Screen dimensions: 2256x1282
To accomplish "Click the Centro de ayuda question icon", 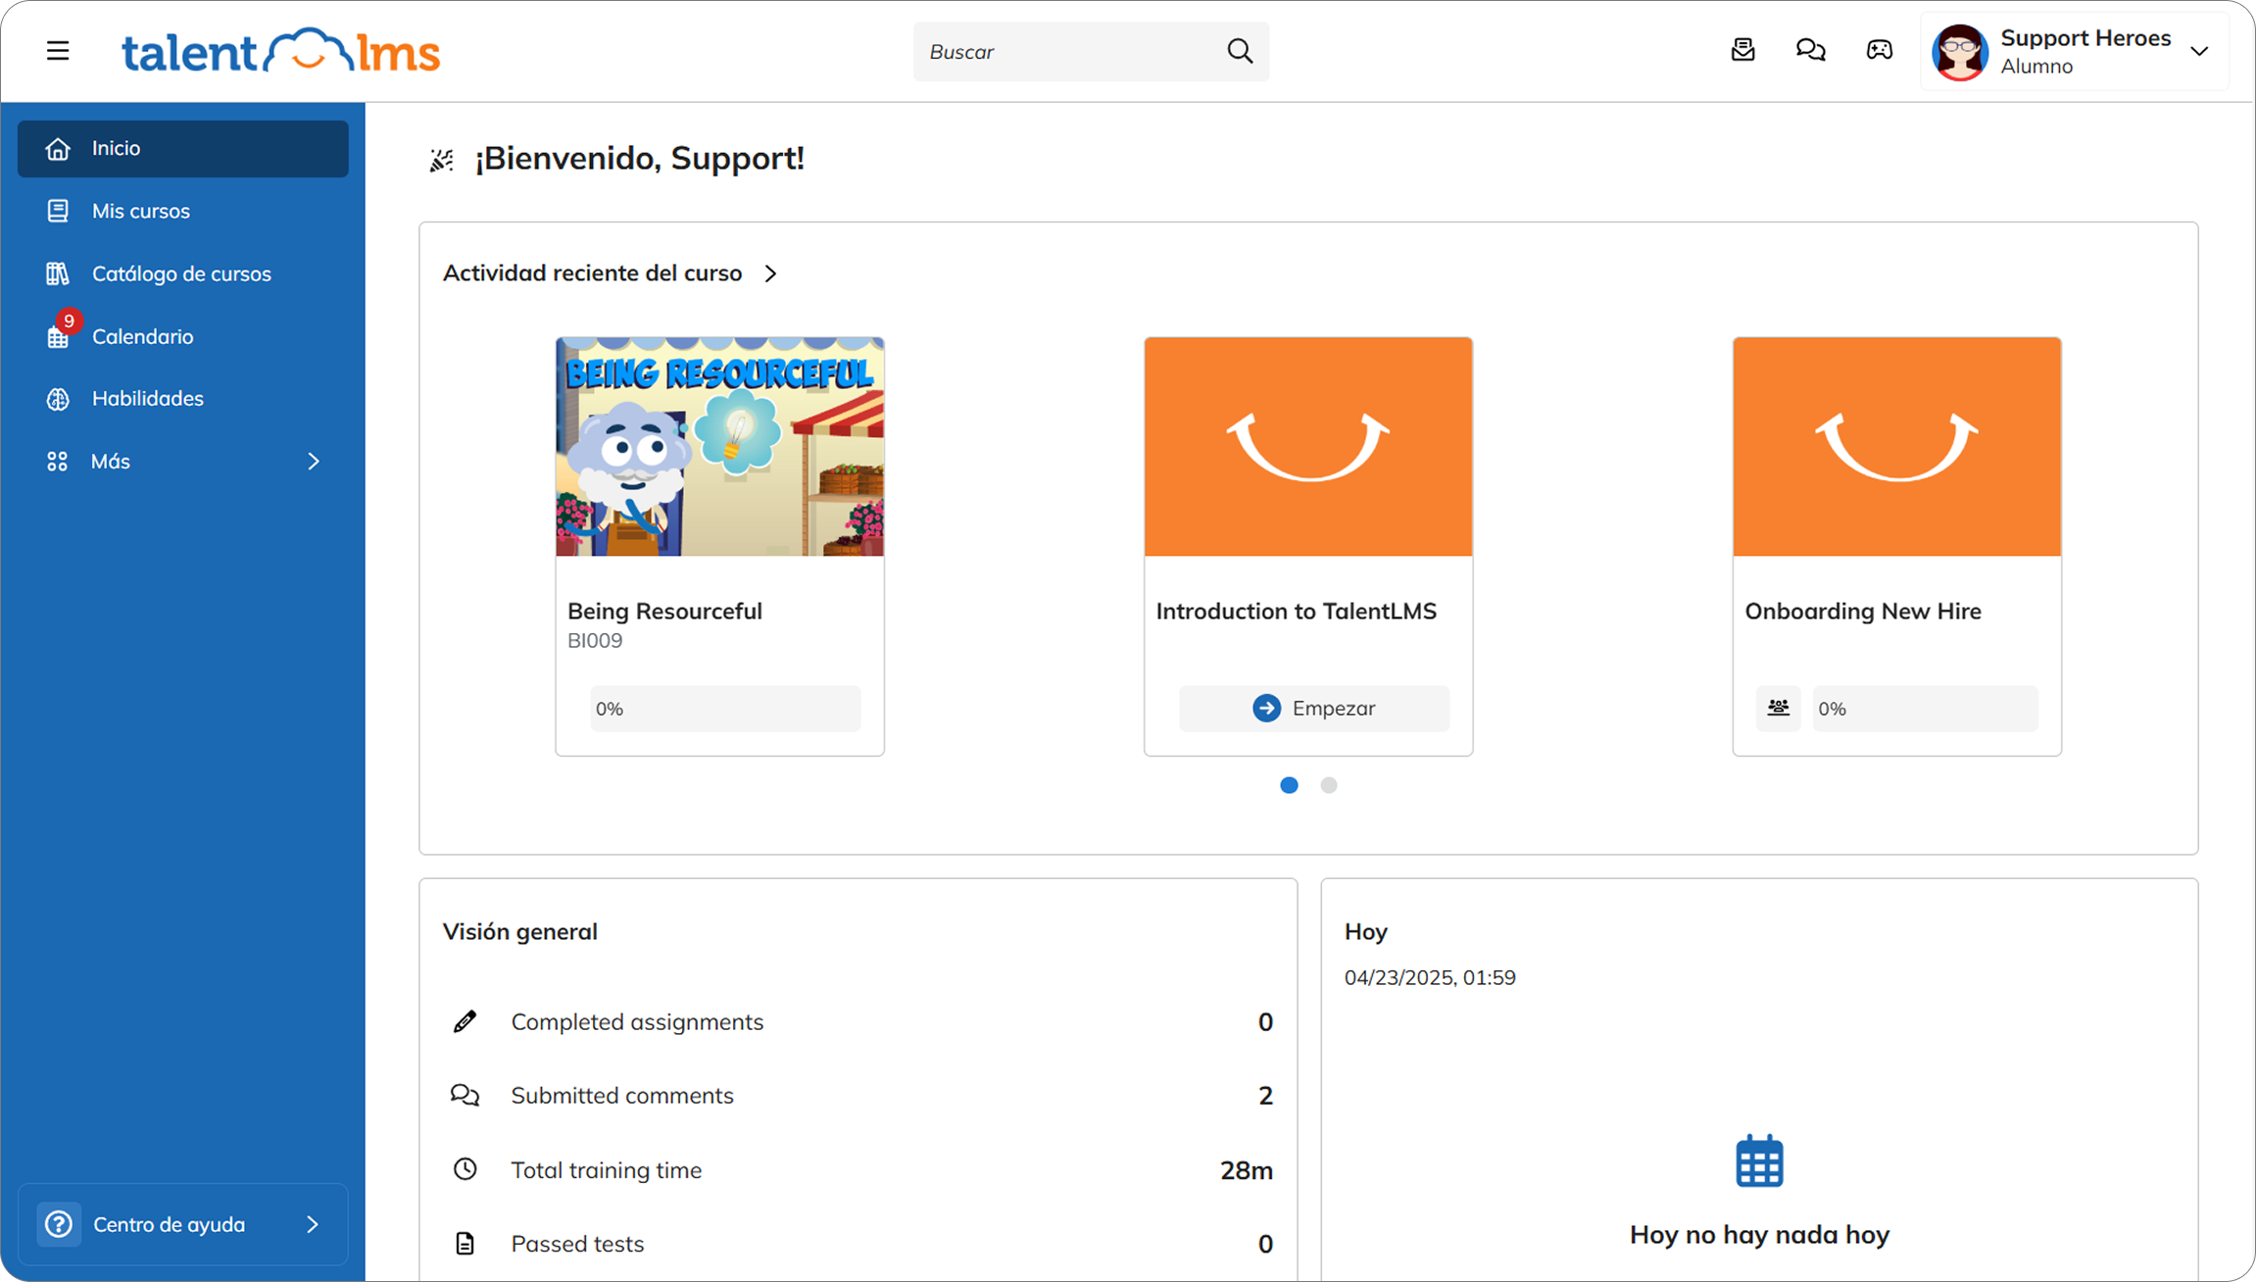I will point(59,1224).
